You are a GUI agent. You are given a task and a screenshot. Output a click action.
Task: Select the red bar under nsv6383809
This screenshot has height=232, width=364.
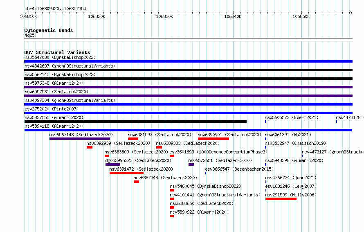point(107,156)
